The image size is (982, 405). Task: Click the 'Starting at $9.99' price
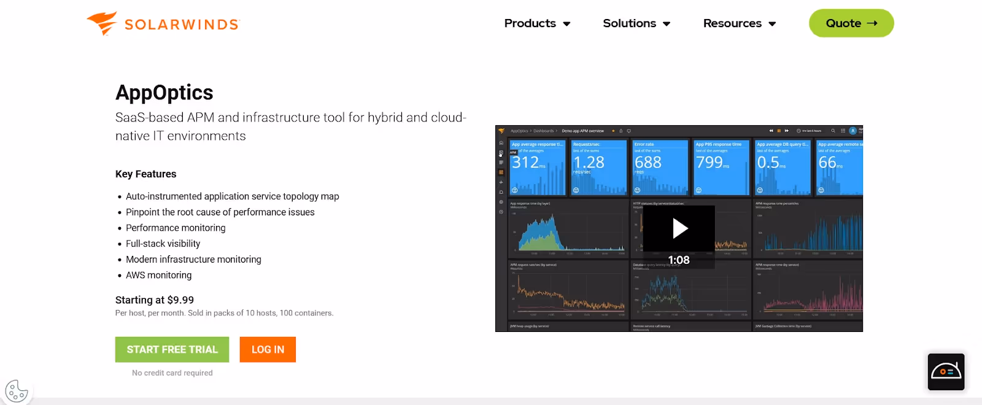click(155, 300)
